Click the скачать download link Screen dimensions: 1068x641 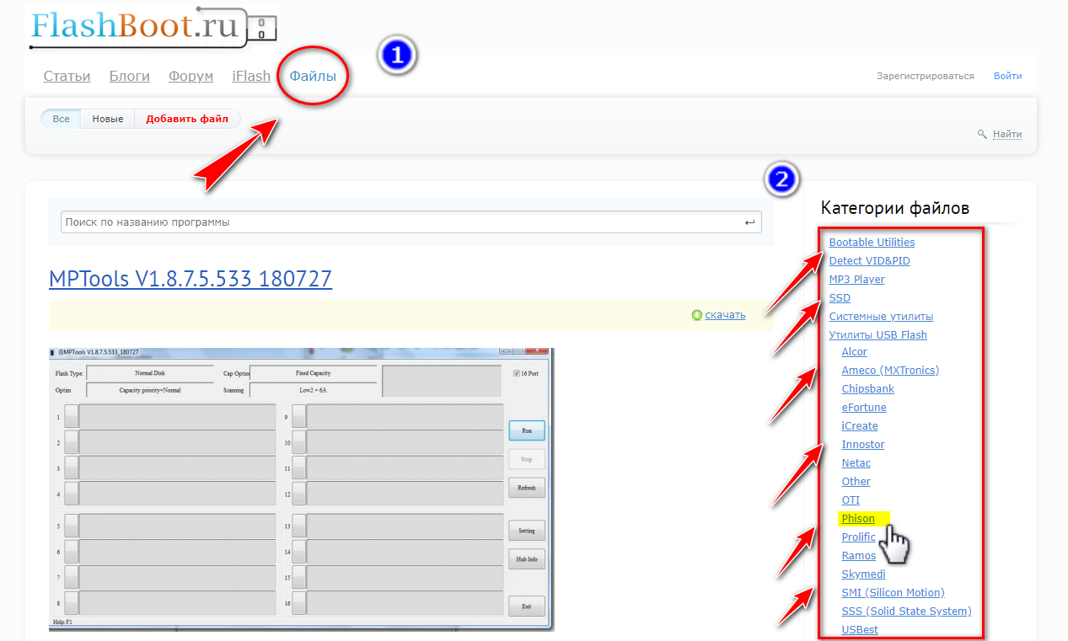point(725,315)
